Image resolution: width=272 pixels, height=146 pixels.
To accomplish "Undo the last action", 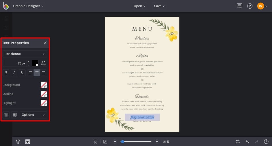I will tap(247, 142).
